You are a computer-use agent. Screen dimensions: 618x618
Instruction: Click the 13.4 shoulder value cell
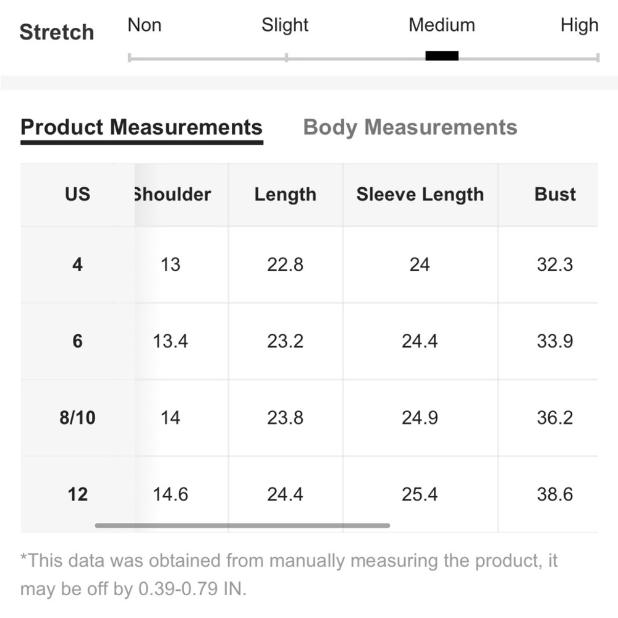tap(170, 341)
